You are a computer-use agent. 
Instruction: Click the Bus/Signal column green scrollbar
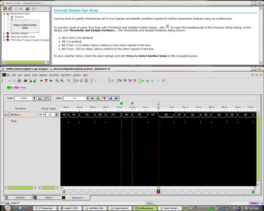pos(20,188)
